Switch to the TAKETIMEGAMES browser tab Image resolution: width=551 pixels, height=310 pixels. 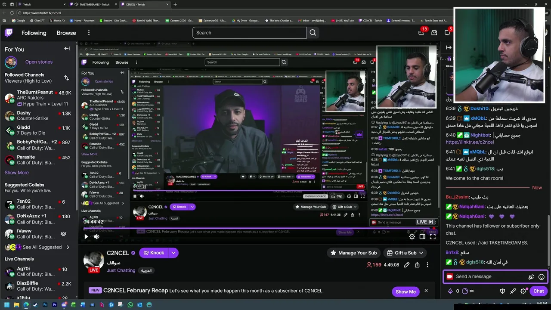[x=94, y=4]
